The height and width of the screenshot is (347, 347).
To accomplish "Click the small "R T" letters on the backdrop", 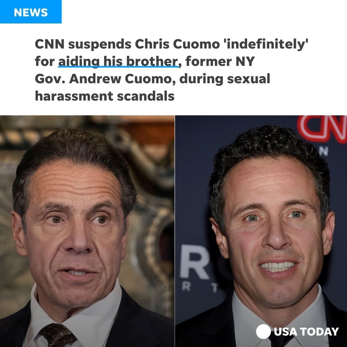I will click(200, 287).
